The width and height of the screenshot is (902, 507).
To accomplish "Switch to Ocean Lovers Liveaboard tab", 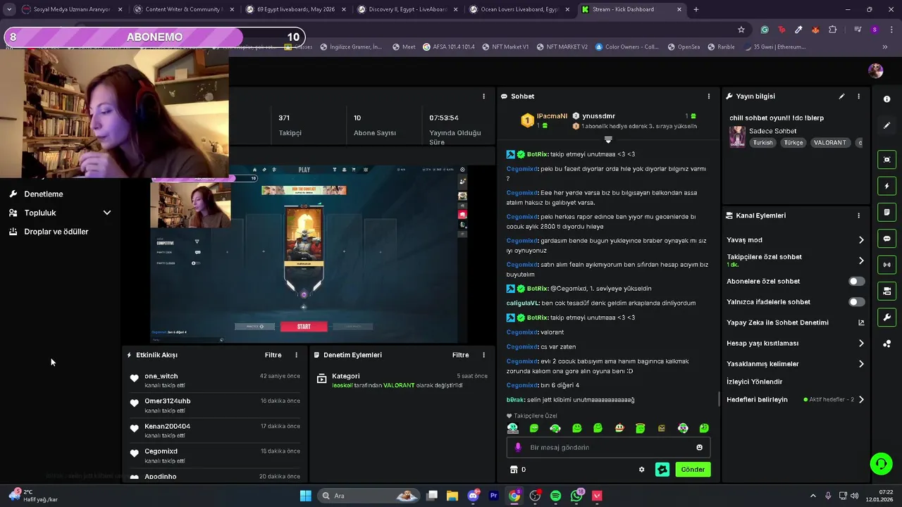I will coord(519,10).
